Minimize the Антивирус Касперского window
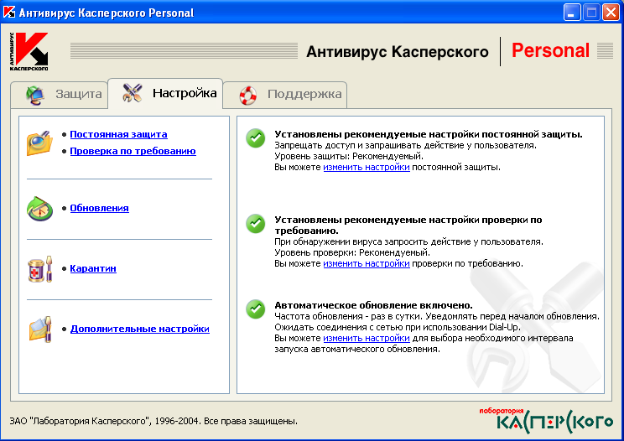 pos(572,13)
